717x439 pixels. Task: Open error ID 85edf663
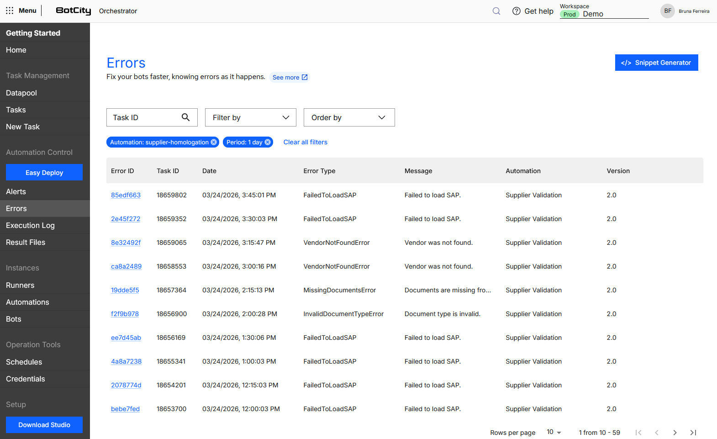[126, 195]
